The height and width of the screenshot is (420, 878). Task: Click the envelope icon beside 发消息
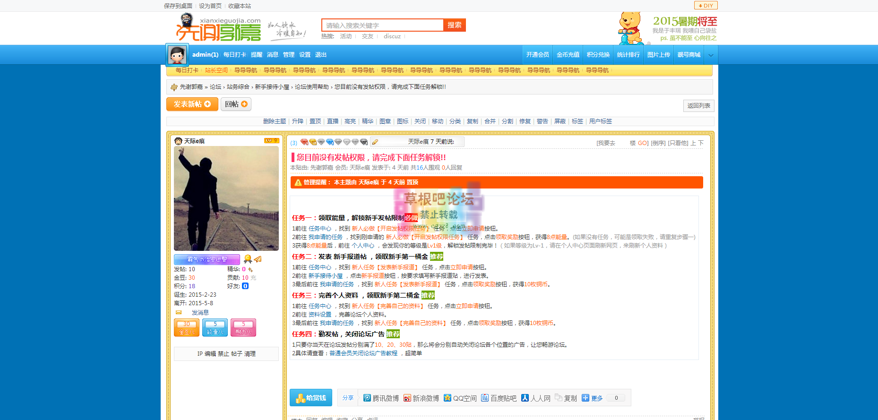click(x=179, y=313)
